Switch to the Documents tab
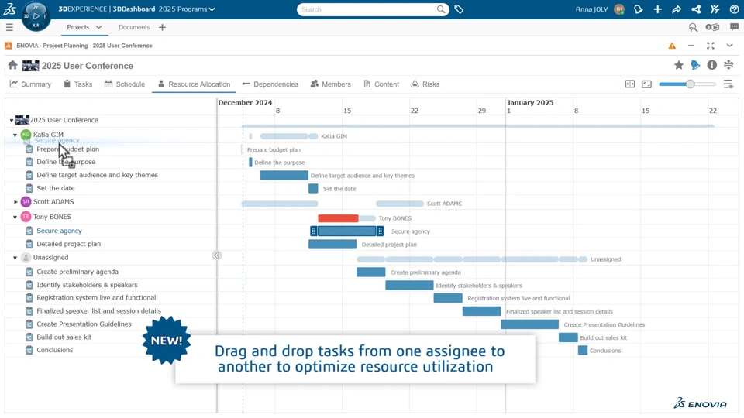 [134, 28]
